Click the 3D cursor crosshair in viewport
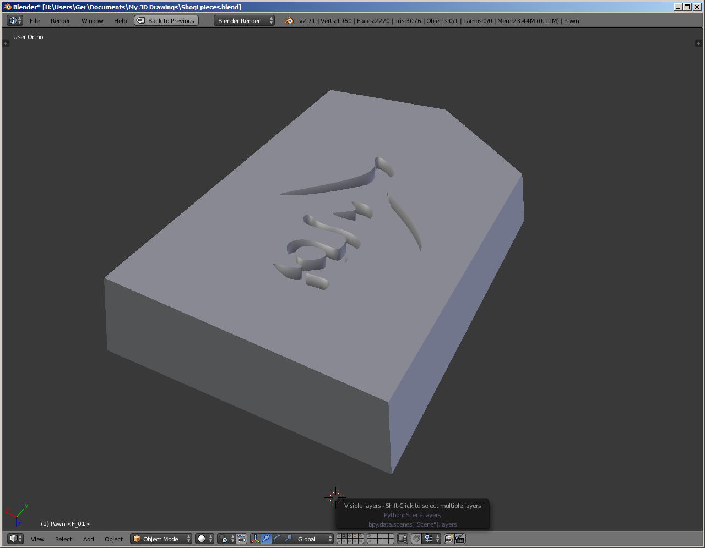 tap(335, 497)
